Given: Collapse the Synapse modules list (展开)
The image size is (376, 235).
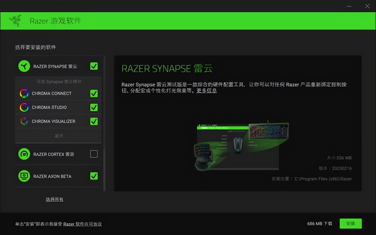Looking at the screenshot, I should [x=59, y=136].
